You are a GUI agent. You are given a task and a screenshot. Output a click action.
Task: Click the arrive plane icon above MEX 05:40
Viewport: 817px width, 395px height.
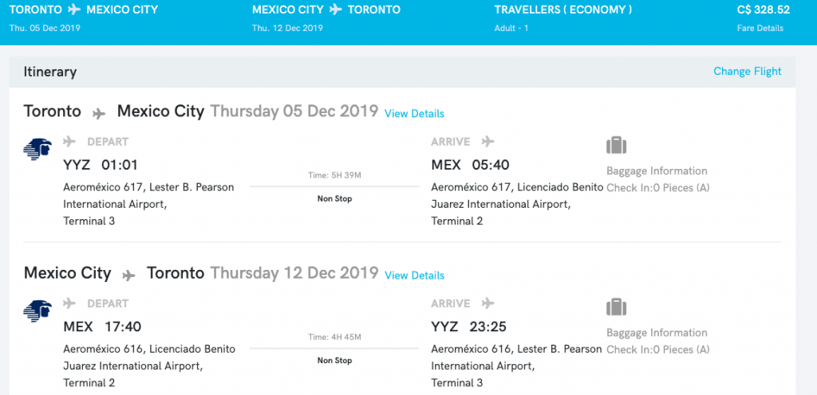tap(488, 142)
